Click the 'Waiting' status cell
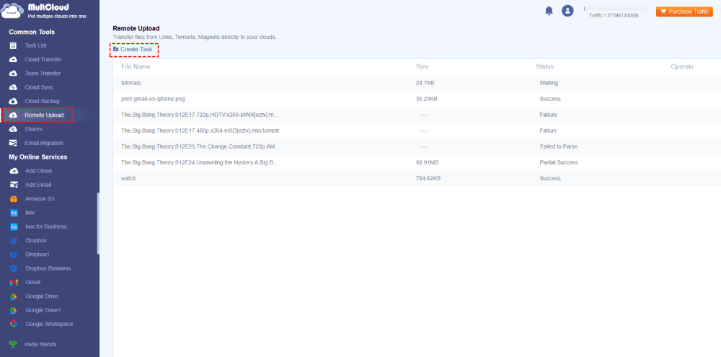The width and height of the screenshot is (721, 357). coord(549,83)
